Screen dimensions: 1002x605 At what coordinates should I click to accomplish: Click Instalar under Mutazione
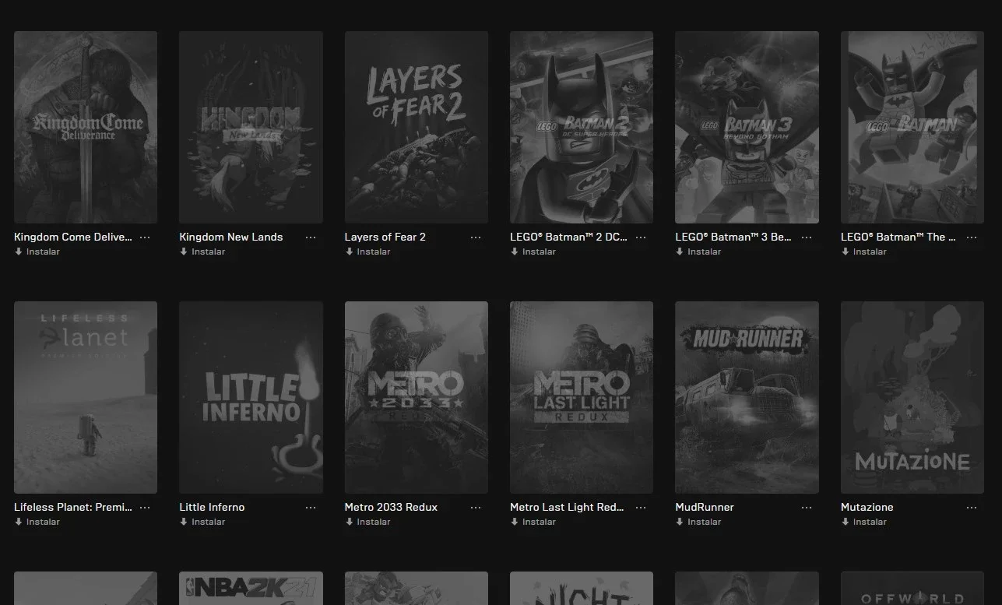(x=864, y=522)
